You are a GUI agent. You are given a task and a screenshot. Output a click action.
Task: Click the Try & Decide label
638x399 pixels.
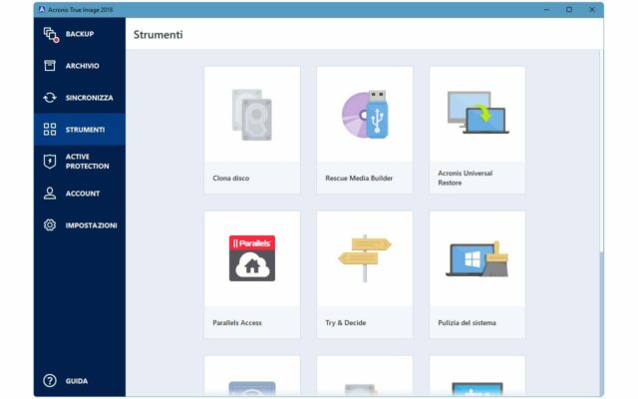[x=346, y=323]
